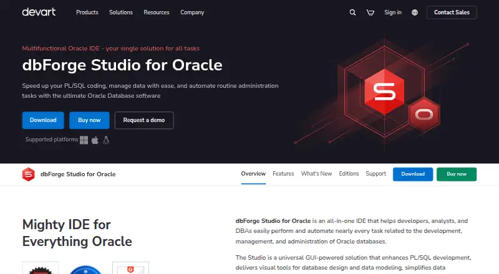Click the blue Download button in subnav
499x274 pixels.
(413, 174)
